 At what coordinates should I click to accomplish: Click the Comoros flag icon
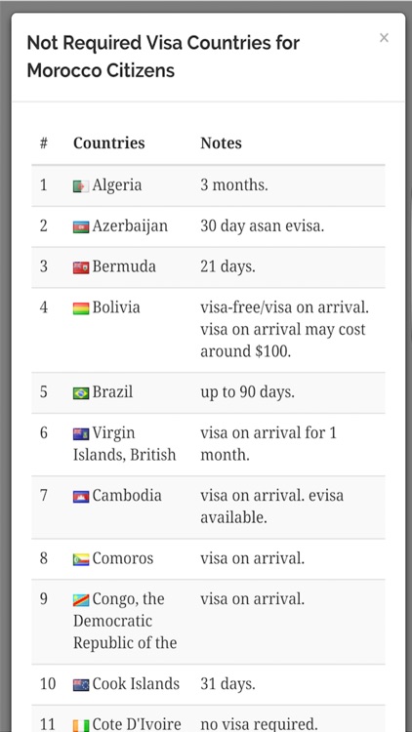pyautogui.click(x=81, y=559)
